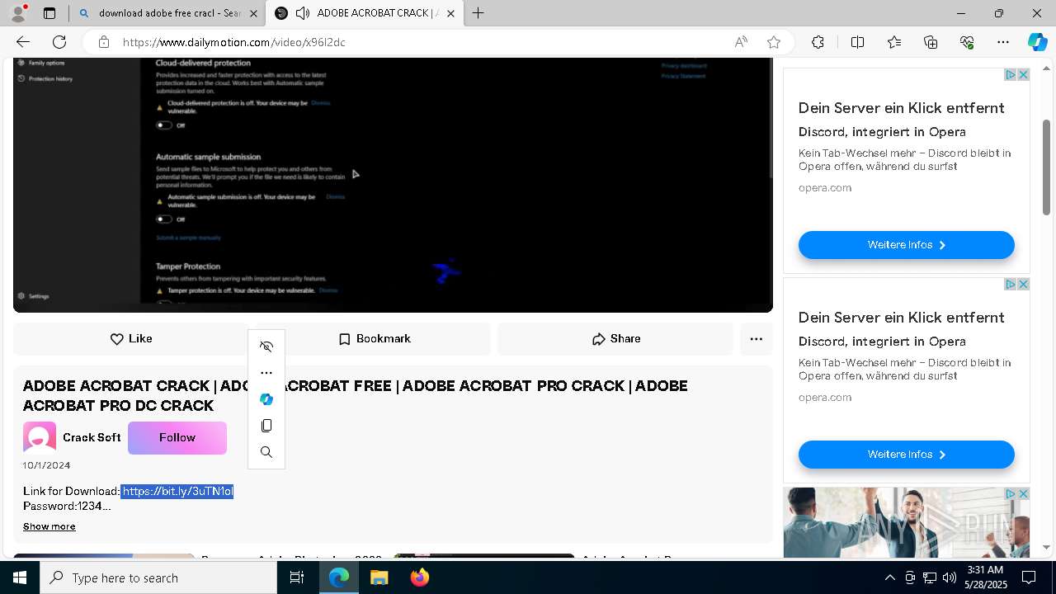Hide the selection mini menu
The image size is (1056, 594).
tap(266, 346)
